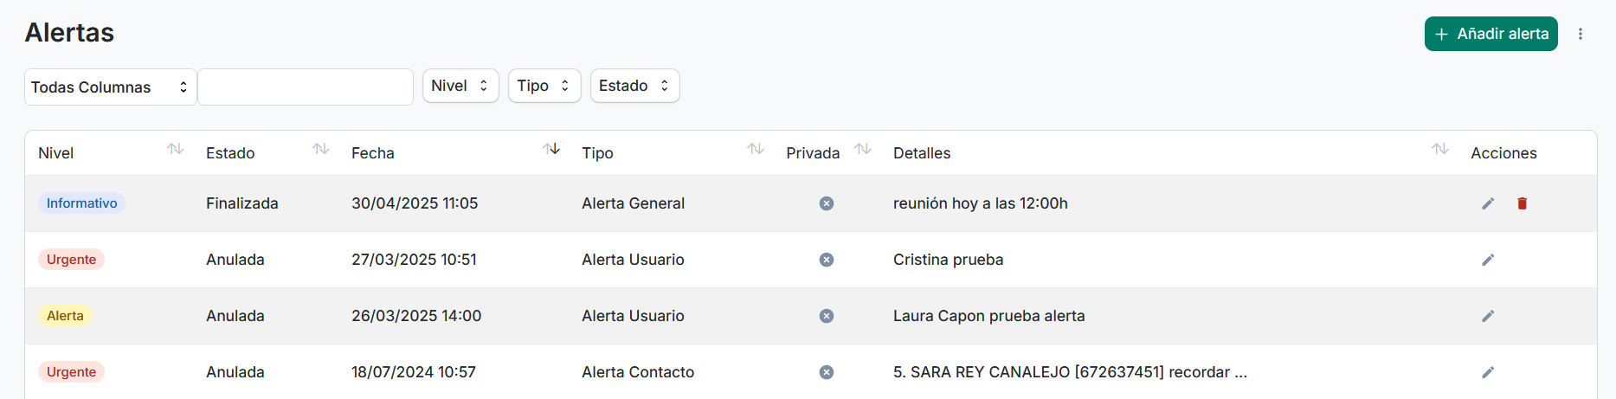Edit the SARA REY CANALEJO alert
This screenshot has height=399, width=1616.
tap(1488, 372)
